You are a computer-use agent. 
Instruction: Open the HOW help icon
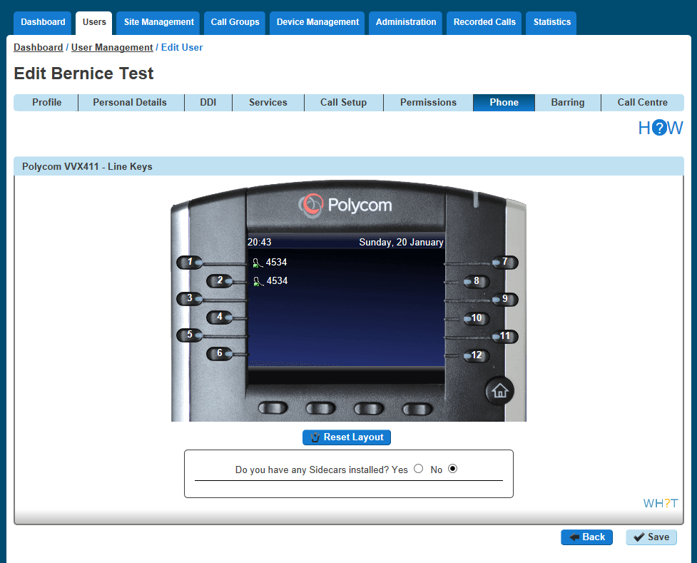click(661, 128)
